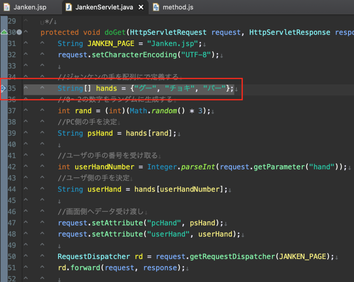Click the Math class reference on line 37

(138, 111)
